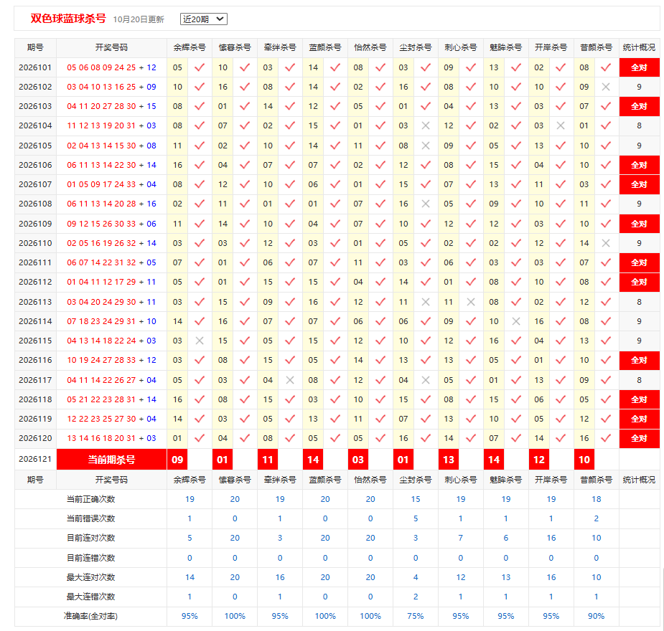
Task: Click the 当前正确次数 row label
Action: point(90,499)
